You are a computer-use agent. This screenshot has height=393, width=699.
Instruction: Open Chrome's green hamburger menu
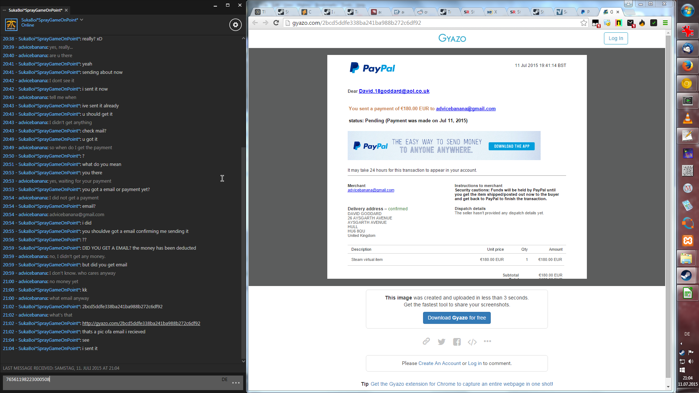(665, 23)
